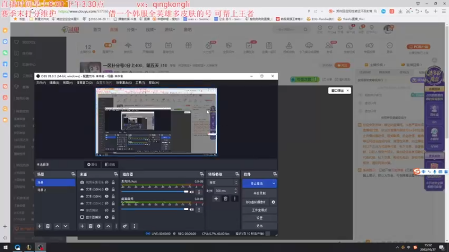Open source properties gear in Sources toolbar
This screenshot has height=252, width=449.
[x=99, y=226]
